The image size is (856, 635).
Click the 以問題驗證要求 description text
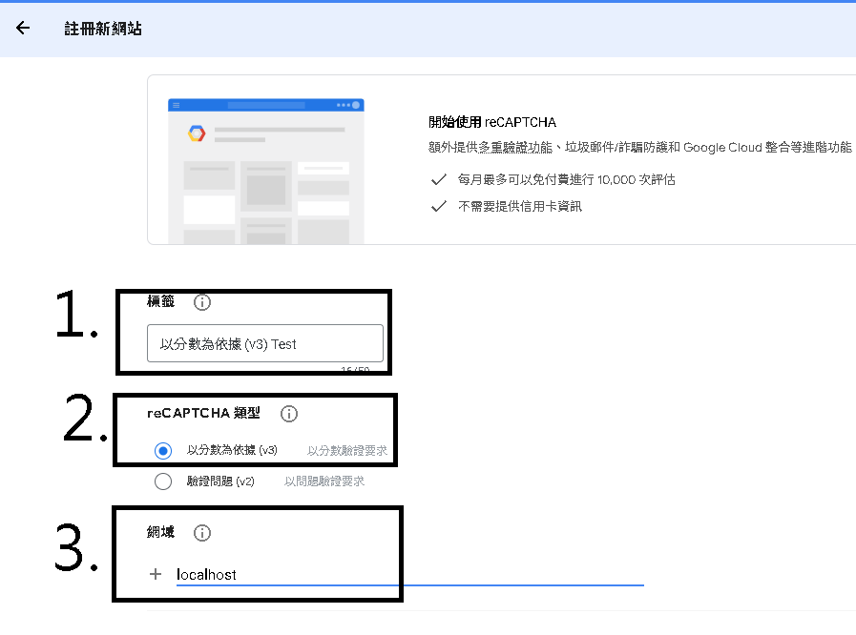(324, 481)
